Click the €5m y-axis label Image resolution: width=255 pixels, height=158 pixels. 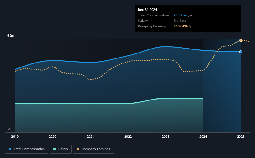(11, 36)
